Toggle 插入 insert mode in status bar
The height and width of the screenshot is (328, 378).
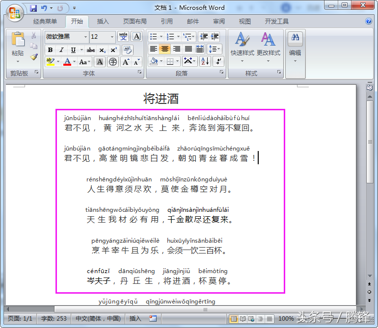pos(135,319)
